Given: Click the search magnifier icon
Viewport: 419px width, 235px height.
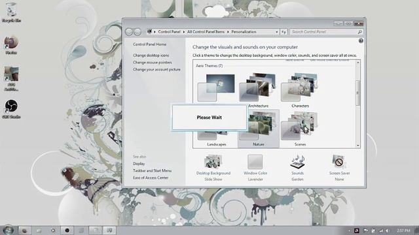Looking at the screenshot, I should [x=359, y=32].
